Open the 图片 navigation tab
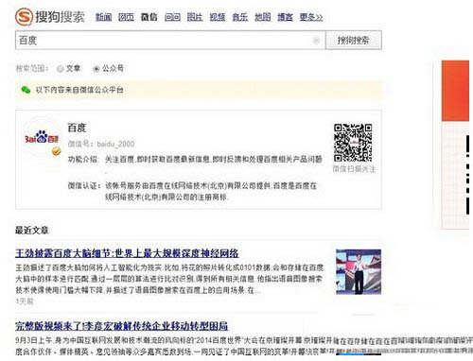 pos(195,17)
